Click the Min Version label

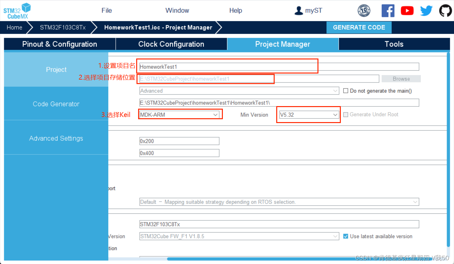pyautogui.click(x=254, y=115)
